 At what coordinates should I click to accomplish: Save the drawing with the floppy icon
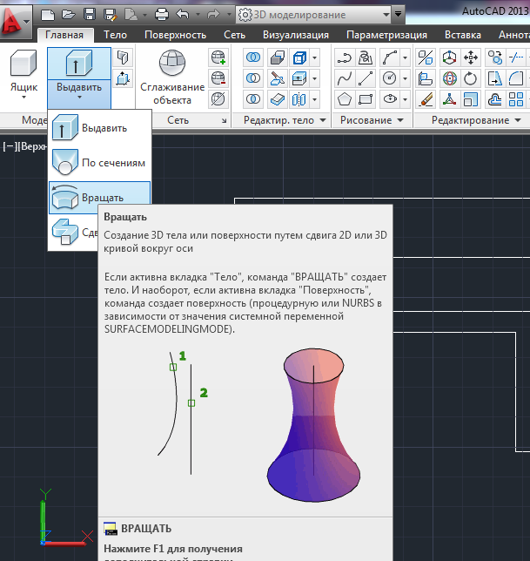[90, 15]
